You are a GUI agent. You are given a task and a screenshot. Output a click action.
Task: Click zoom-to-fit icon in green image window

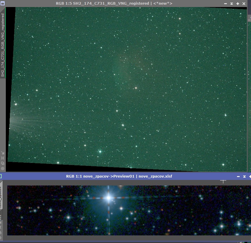click(x=3, y=158)
